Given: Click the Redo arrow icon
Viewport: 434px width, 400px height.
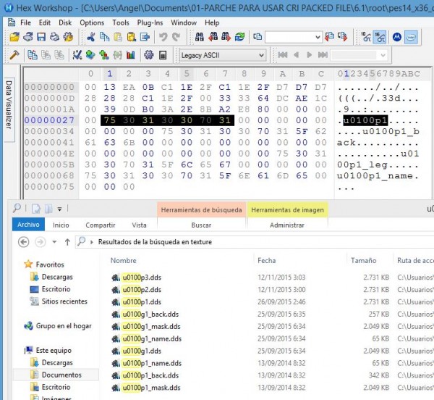Looking at the screenshot, I should pyautogui.click(x=176, y=36).
